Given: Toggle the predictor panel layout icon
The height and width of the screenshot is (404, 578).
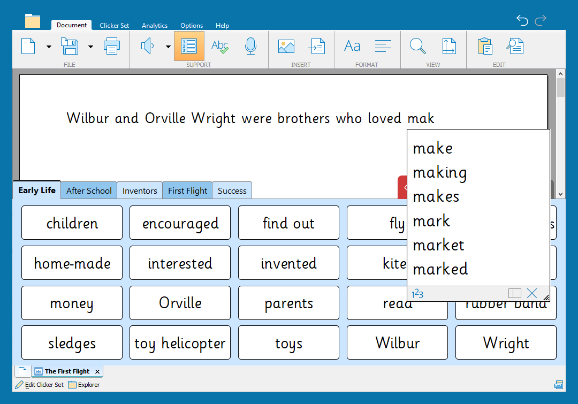Looking at the screenshot, I should point(514,293).
